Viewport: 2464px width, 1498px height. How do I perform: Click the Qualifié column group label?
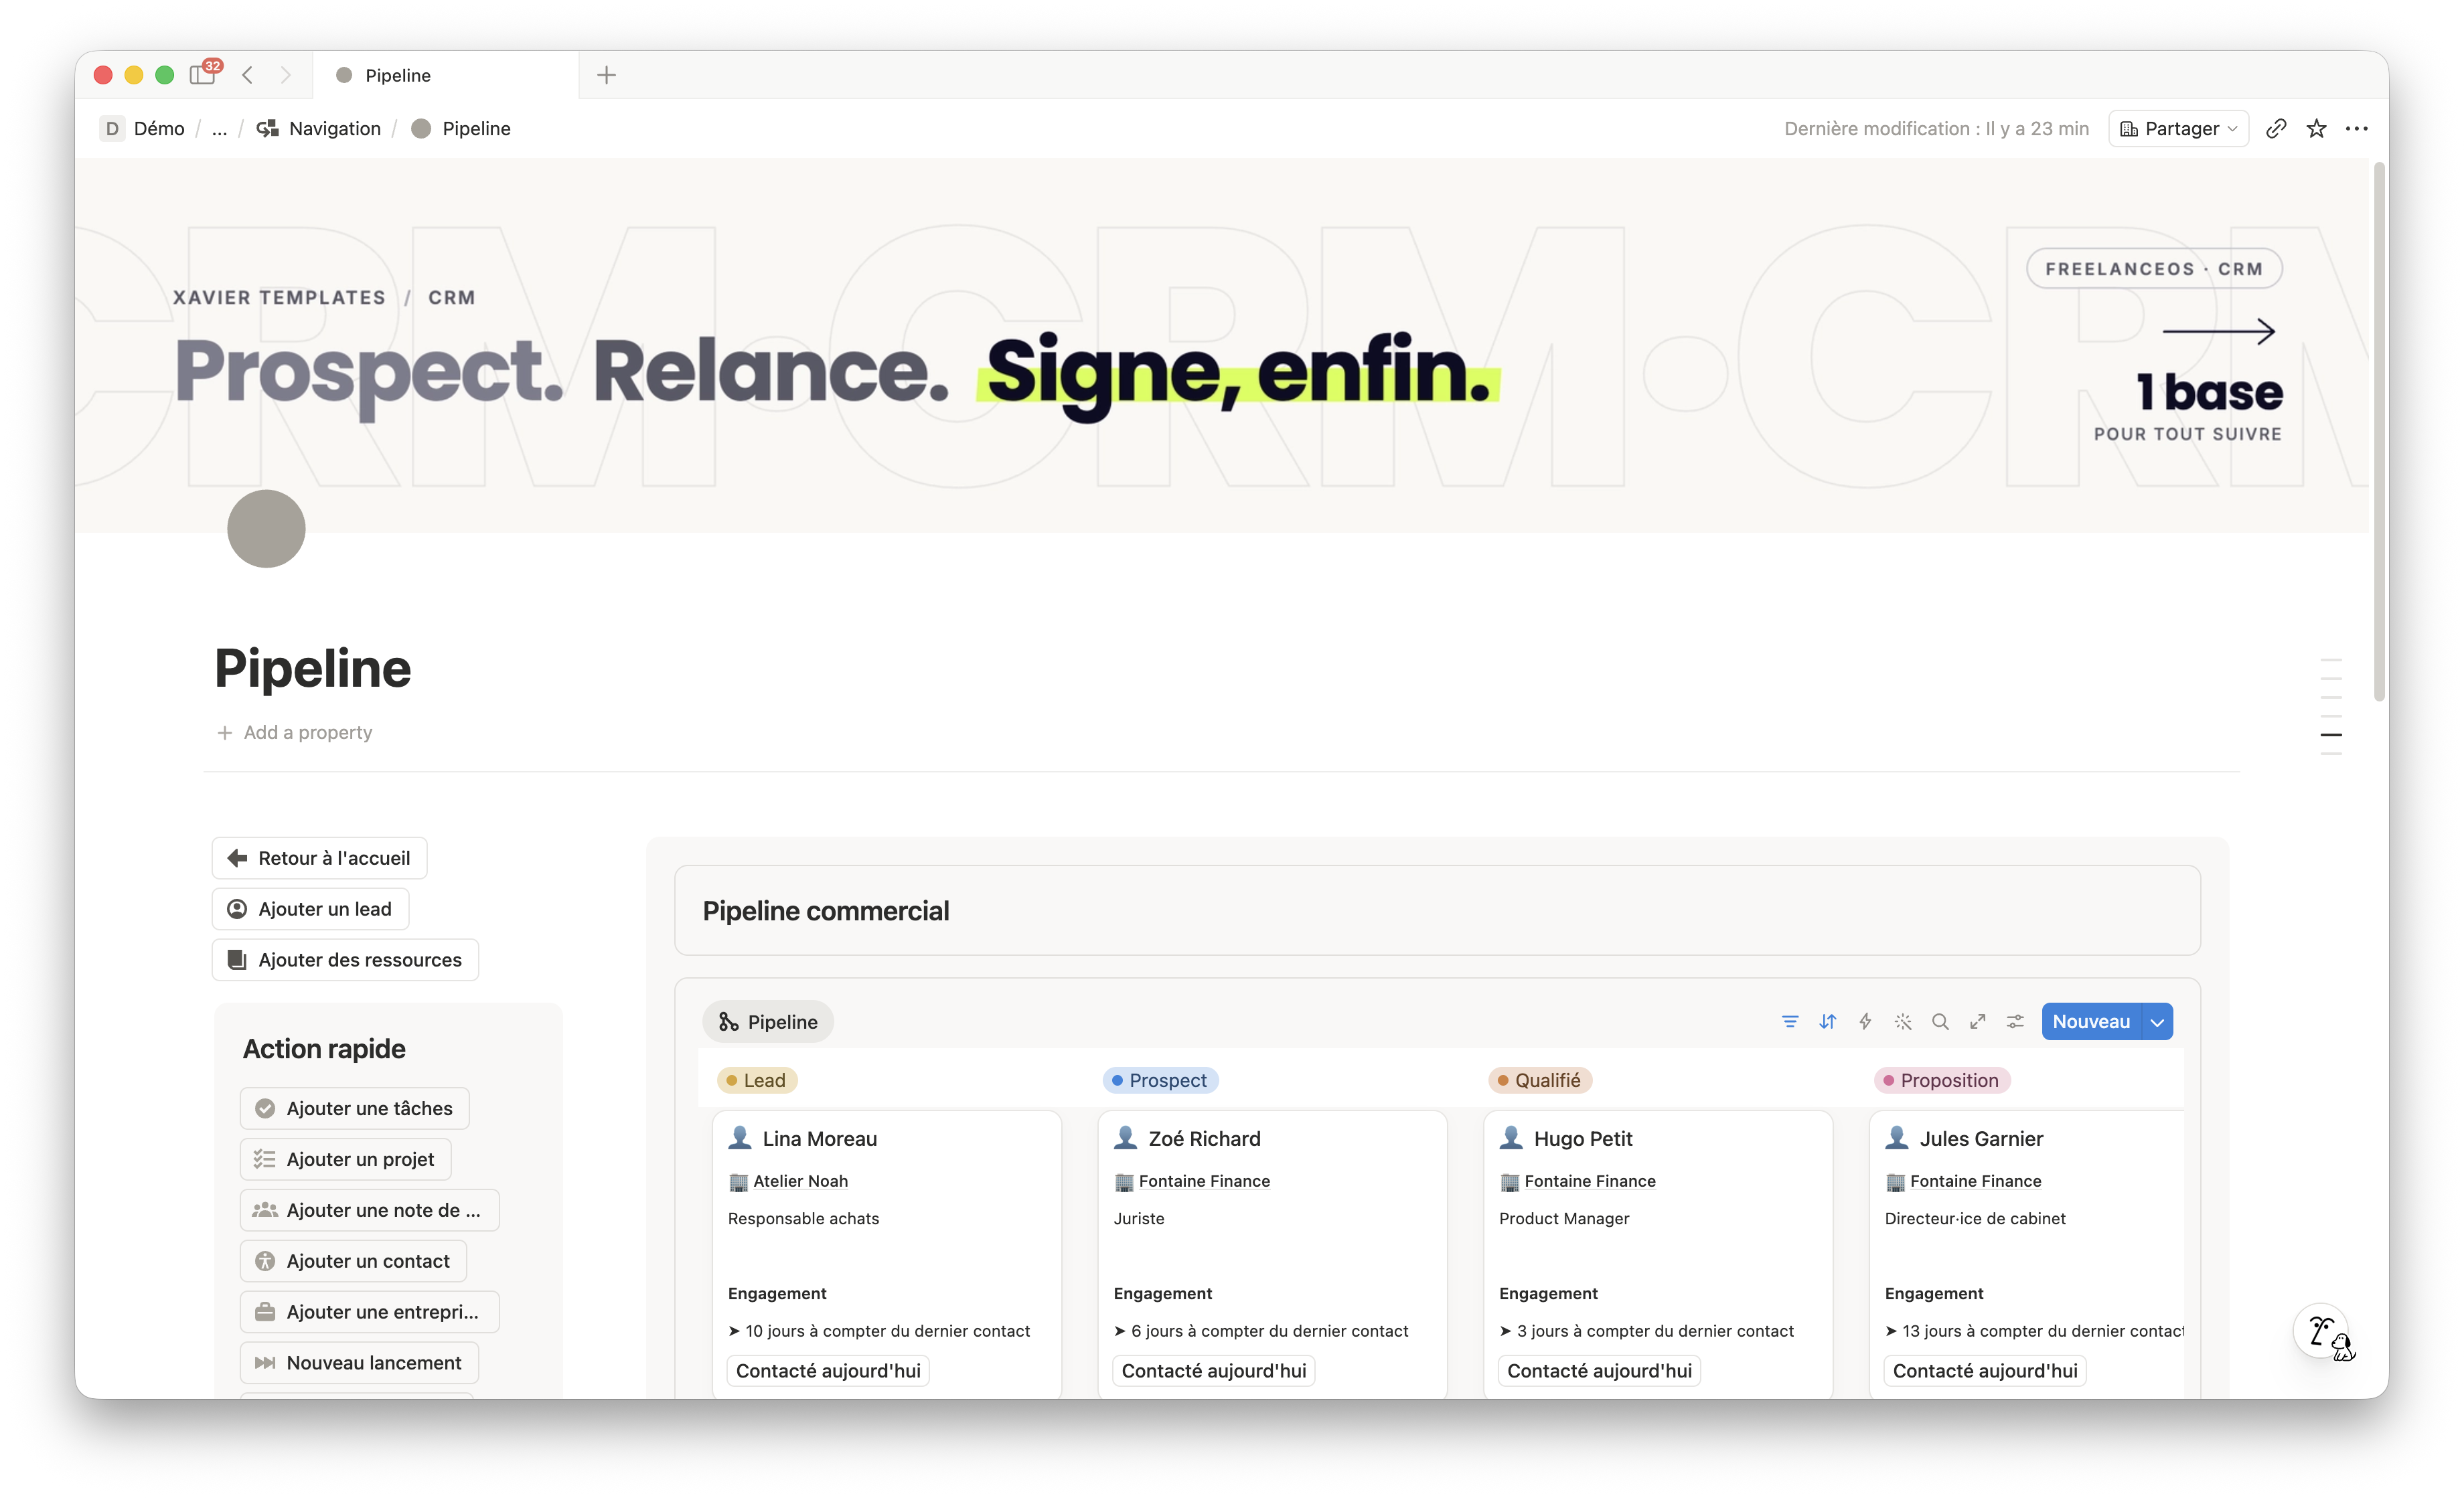[x=1540, y=1080]
